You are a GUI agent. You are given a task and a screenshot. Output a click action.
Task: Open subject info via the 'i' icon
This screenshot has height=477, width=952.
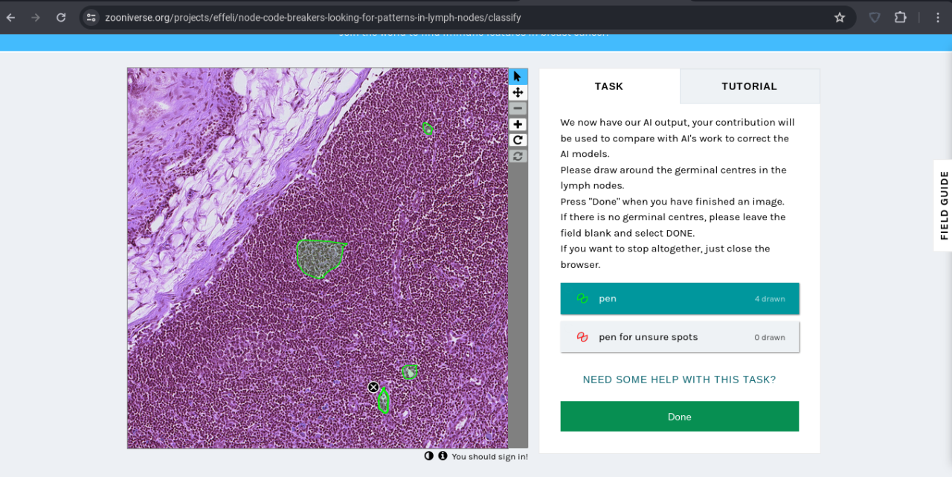443,456
